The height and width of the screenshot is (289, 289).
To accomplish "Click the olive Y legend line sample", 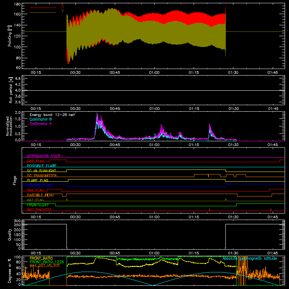I will click(43, 13).
